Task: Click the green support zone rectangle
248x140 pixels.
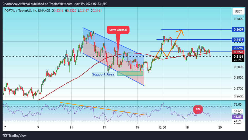Action: (130, 73)
